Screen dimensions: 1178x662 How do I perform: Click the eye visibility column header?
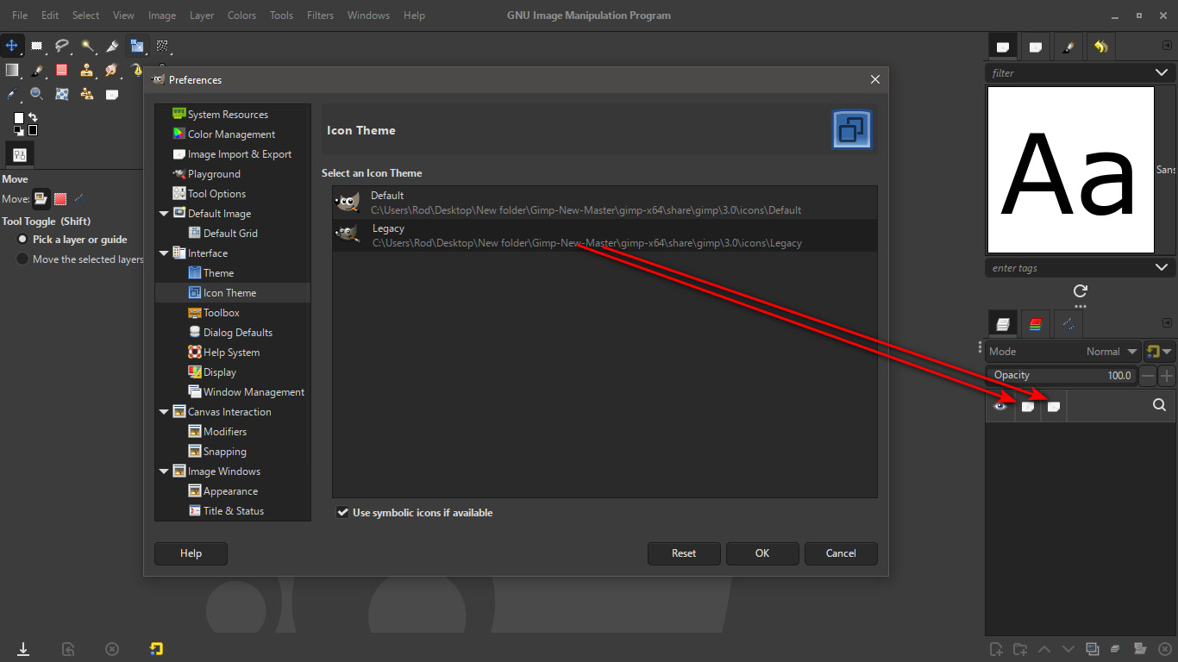pyautogui.click(x=1000, y=406)
